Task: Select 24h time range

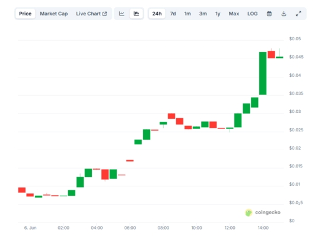Action: (157, 14)
